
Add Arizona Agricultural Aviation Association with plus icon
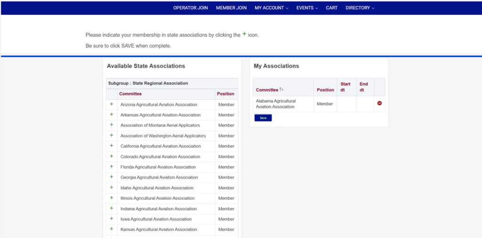[112, 104]
